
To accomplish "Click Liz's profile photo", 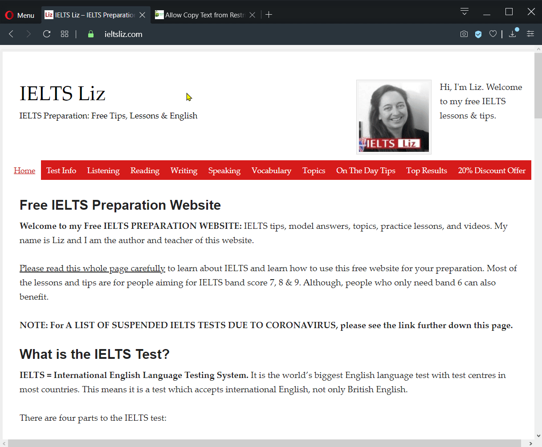I will [394, 117].
